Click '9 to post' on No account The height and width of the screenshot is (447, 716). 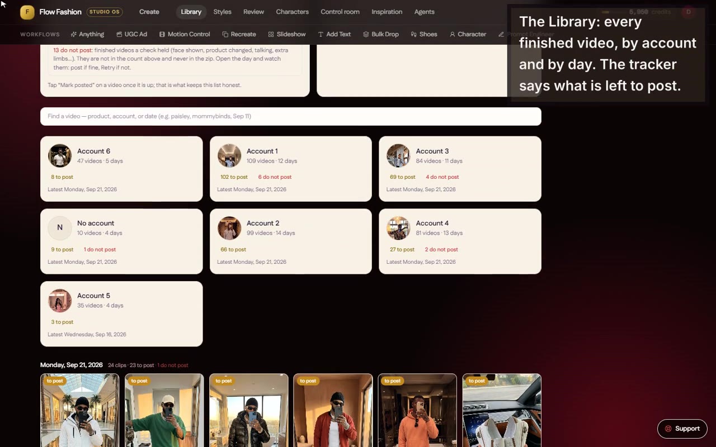click(x=62, y=250)
